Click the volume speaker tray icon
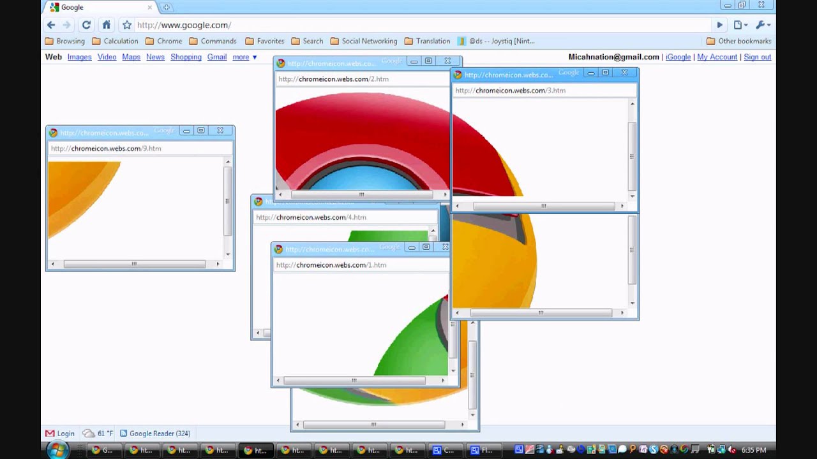Screen dimensions: 817x459 pyautogui.click(x=731, y=451)
